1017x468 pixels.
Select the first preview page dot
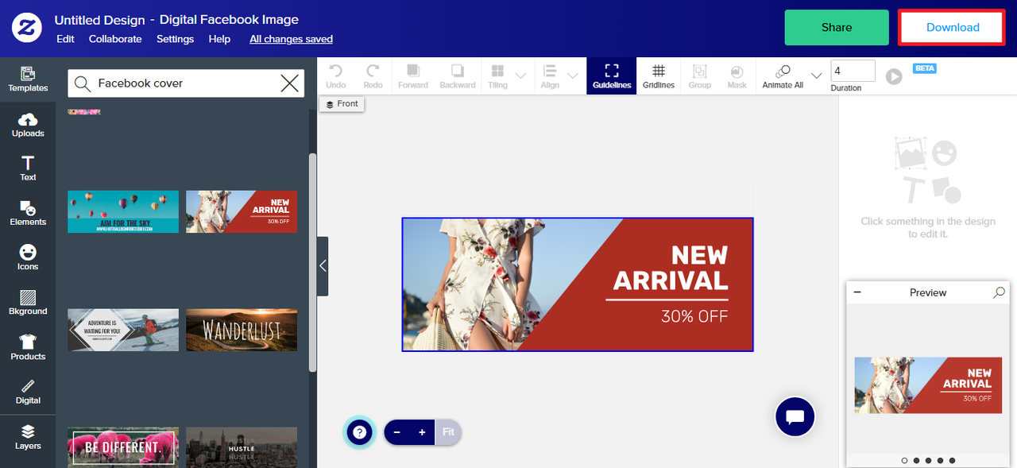(x=904, y=460)
